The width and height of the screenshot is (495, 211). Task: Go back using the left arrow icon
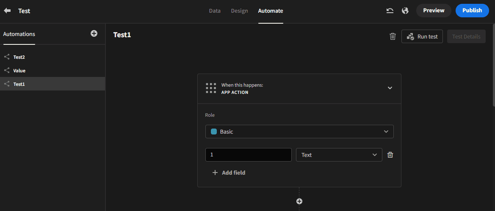(x=7, y=11)
